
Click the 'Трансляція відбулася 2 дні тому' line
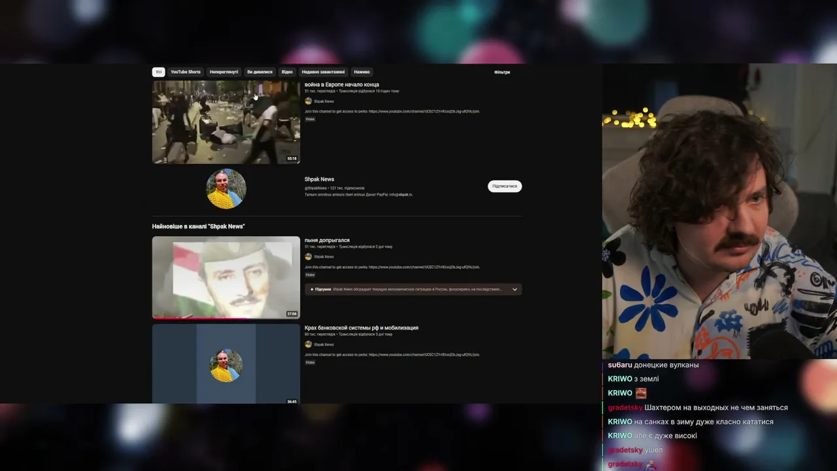pos(366,247)
